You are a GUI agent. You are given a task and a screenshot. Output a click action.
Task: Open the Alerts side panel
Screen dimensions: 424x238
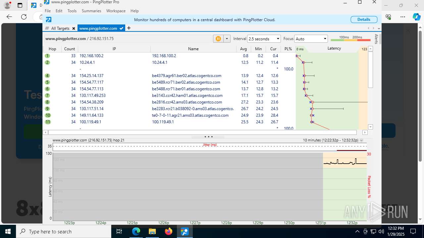376,39
